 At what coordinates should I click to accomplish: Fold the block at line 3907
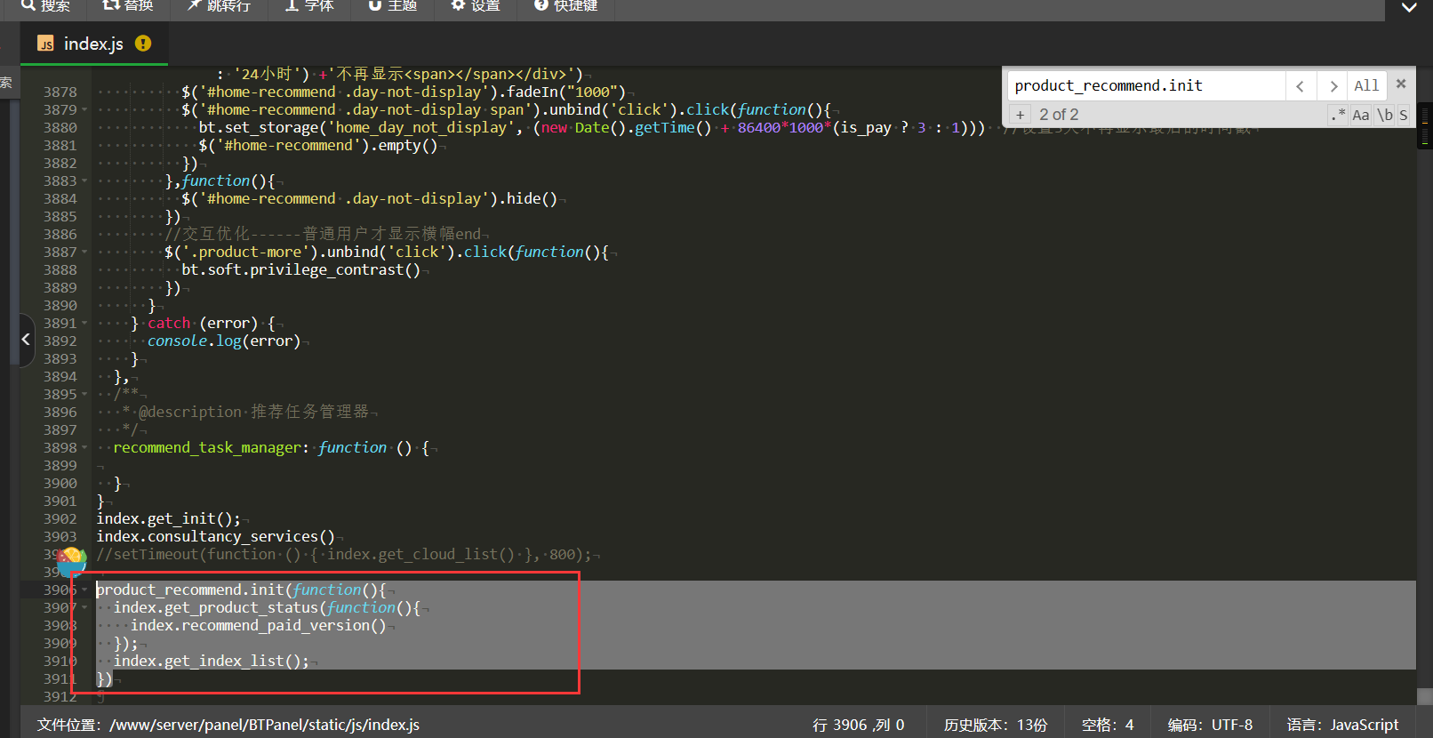tap(84, 607)
